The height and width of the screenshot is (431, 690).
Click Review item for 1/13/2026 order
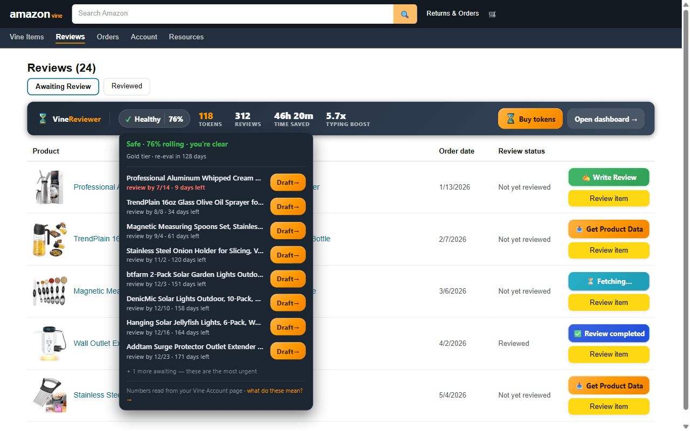pyautogui.click(x=609, y=198)
